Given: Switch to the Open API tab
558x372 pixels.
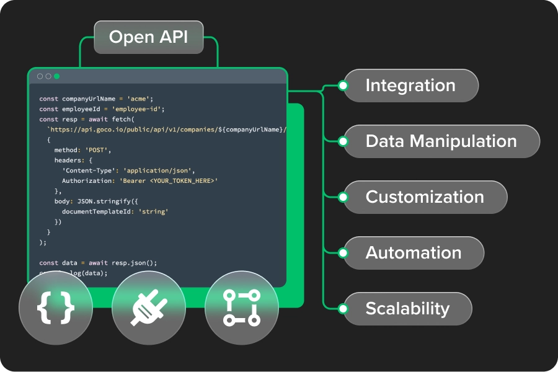Looking at the screenshot, I should [x=148, y=37].
